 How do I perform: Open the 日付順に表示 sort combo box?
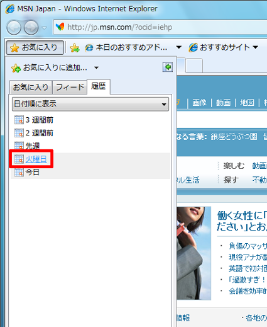coord(90,104)
